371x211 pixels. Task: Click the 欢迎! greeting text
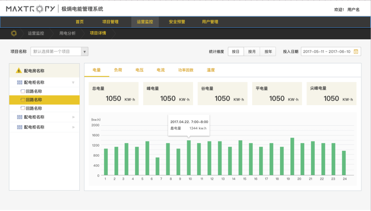339,10
